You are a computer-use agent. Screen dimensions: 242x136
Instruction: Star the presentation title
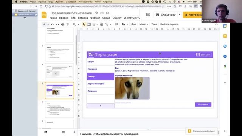pos(97,13)
